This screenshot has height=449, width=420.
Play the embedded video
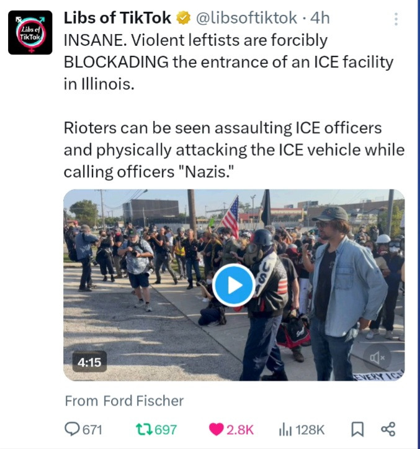coord(233,285)
